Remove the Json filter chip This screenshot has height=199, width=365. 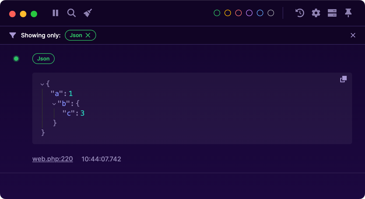[x=88, y=35]
